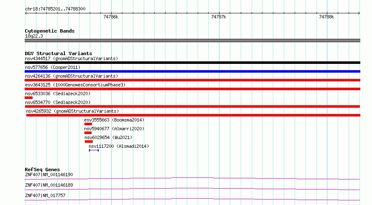
Task: Click the RefSeq Genes track title
Action: pos(42,170)
